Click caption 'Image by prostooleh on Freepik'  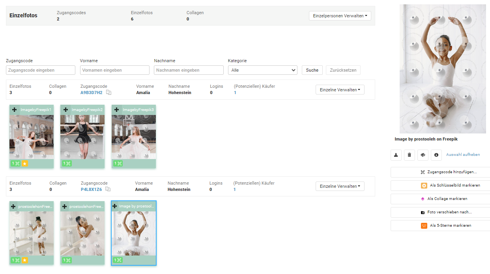(x=426, y=139)
